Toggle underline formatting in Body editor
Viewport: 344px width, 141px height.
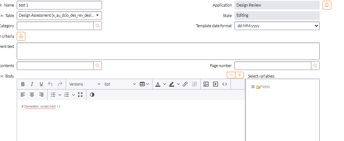[x=41, y=84]
